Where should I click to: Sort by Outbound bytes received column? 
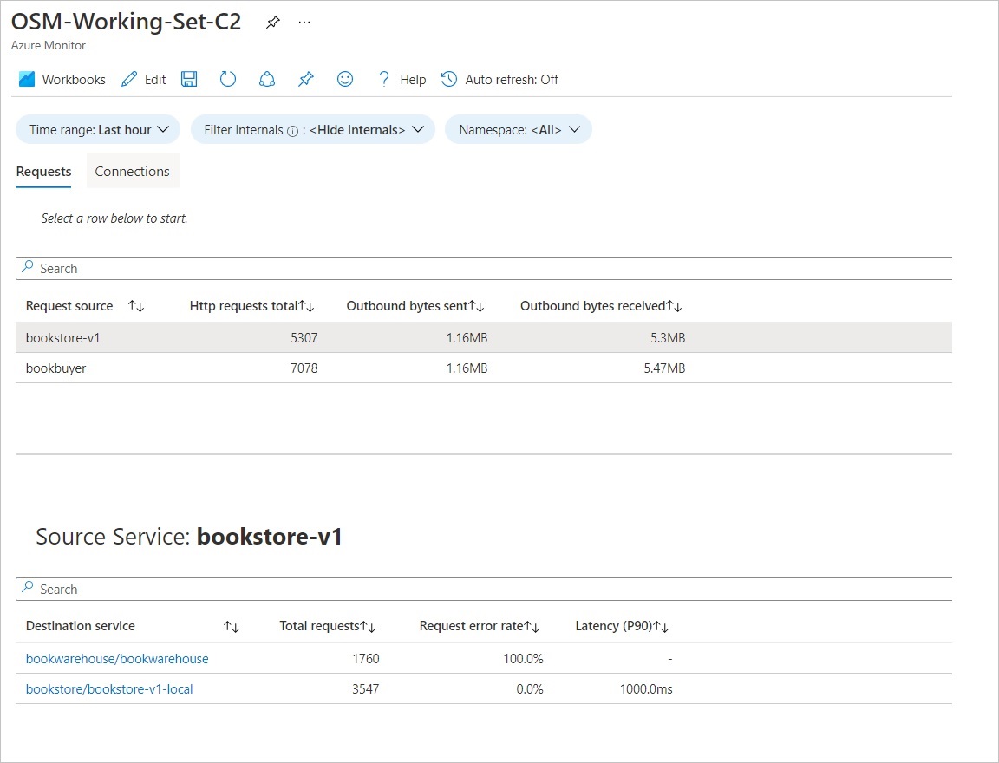tap(601, 306)
